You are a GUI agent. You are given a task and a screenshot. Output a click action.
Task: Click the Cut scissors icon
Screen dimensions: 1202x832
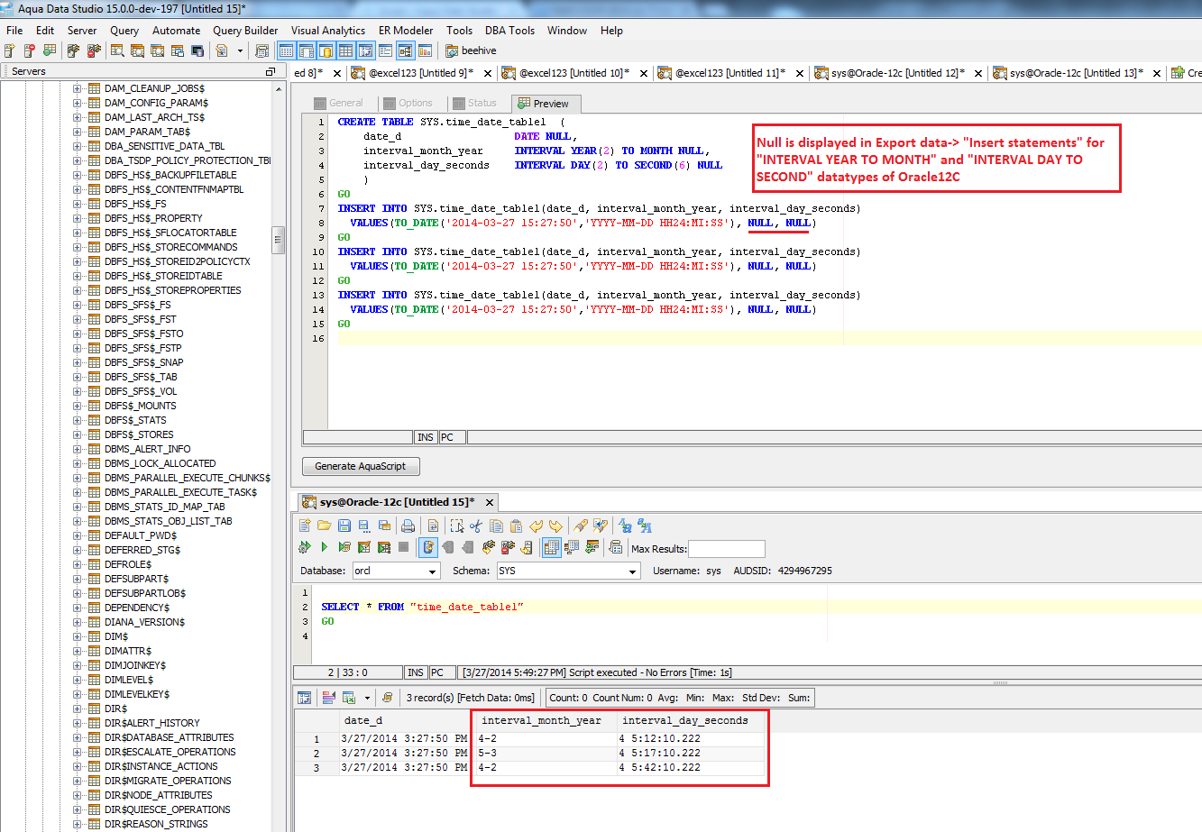tap(476, 526)
